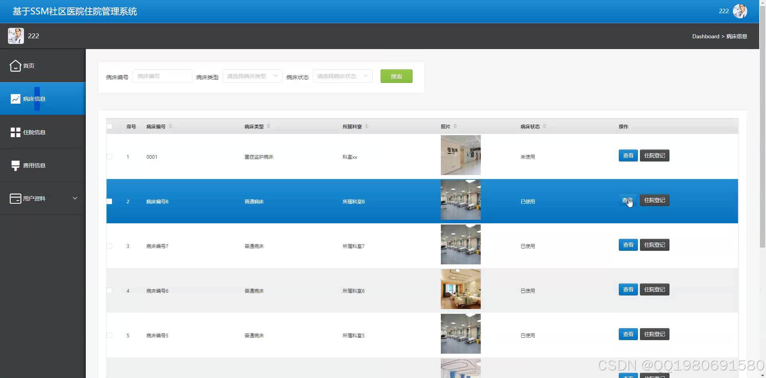Click 查看 for 病床编号8 row

pos(628,200)
